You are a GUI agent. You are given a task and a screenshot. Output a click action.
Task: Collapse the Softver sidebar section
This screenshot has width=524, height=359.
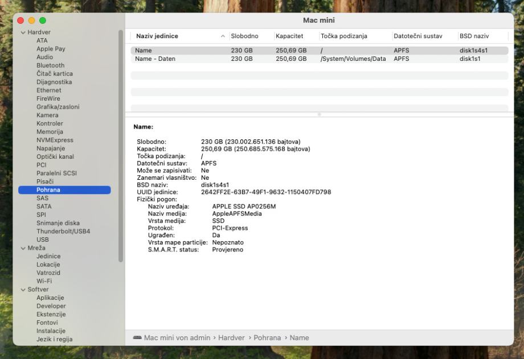click(x=23, y=290)
